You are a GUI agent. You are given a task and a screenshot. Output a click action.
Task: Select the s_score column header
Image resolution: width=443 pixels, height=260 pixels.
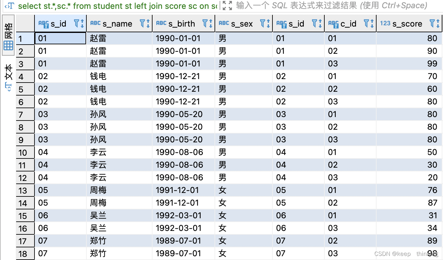point(409,23)
